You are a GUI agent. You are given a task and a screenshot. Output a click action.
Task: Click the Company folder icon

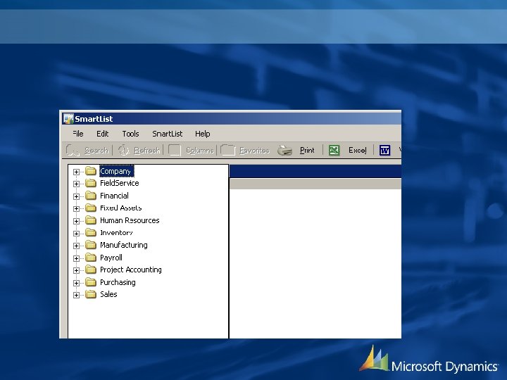click(x=91, y=171)
